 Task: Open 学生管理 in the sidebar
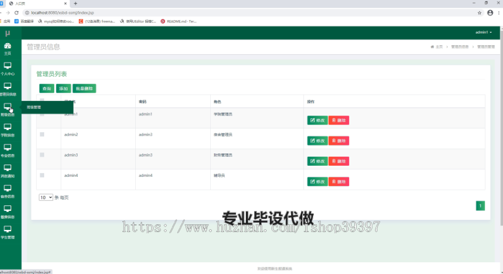coord(8,232)
